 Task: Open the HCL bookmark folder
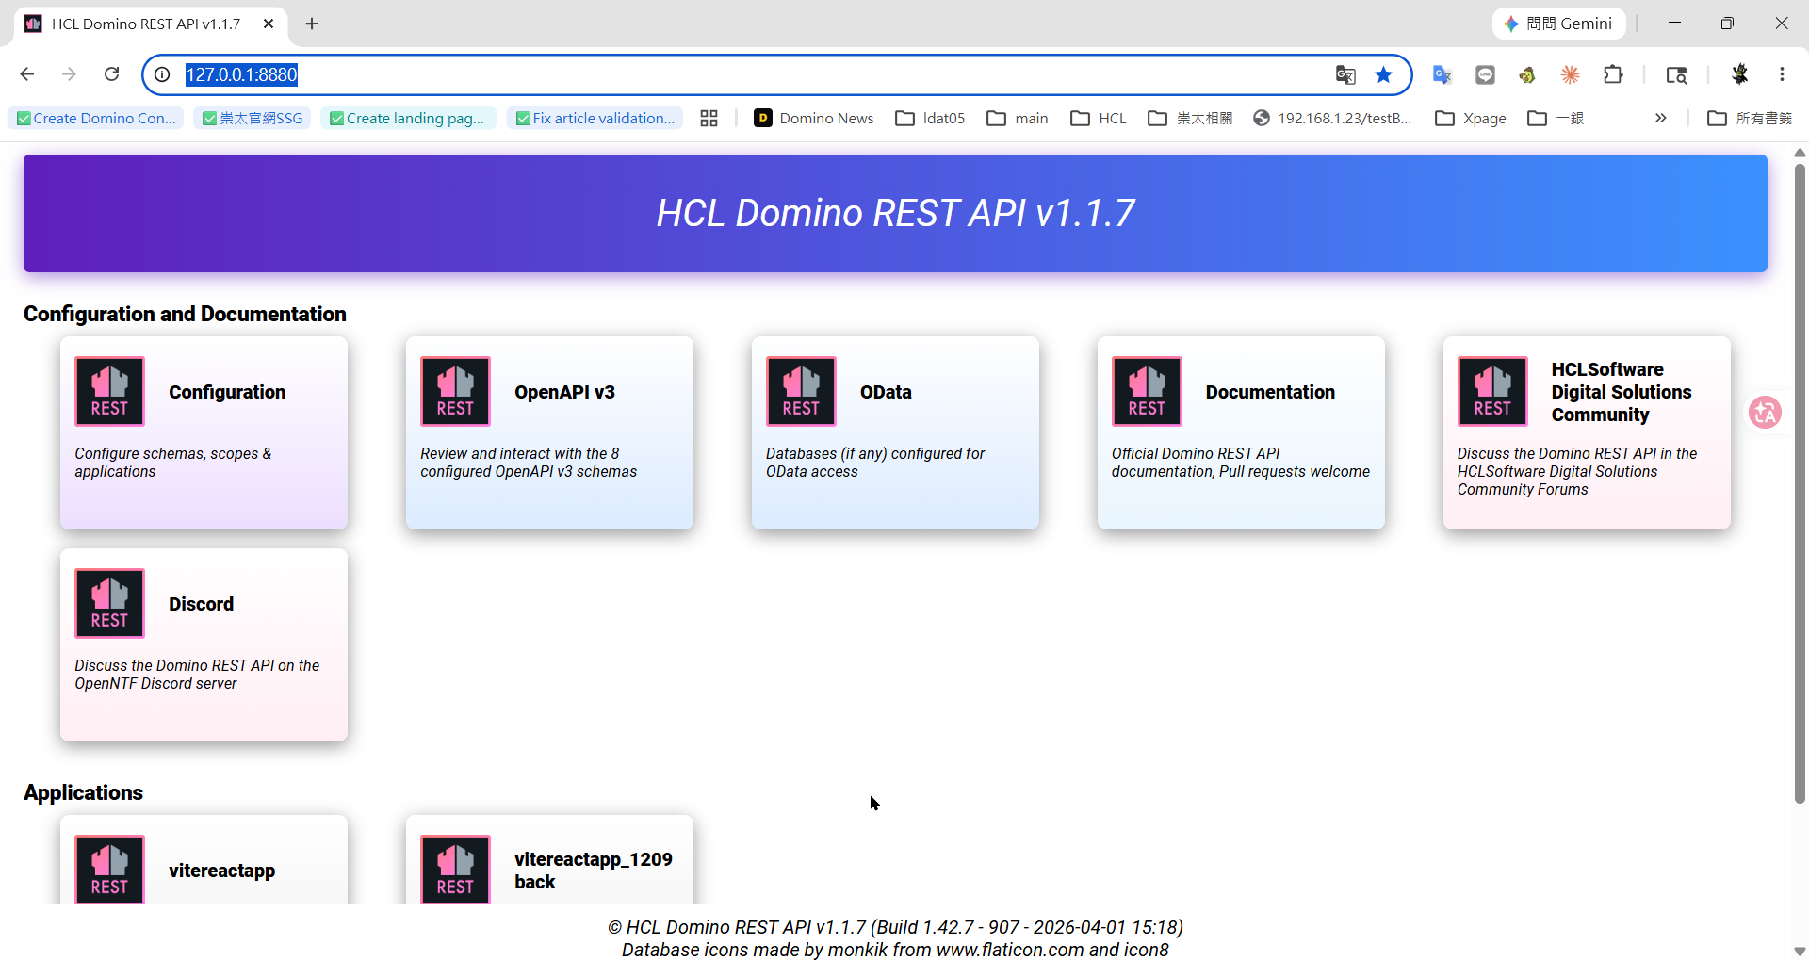point(1098,118)
